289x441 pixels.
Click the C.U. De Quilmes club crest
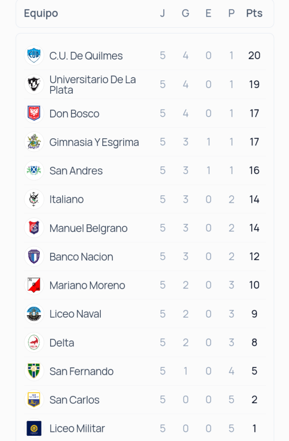[34, 55]
